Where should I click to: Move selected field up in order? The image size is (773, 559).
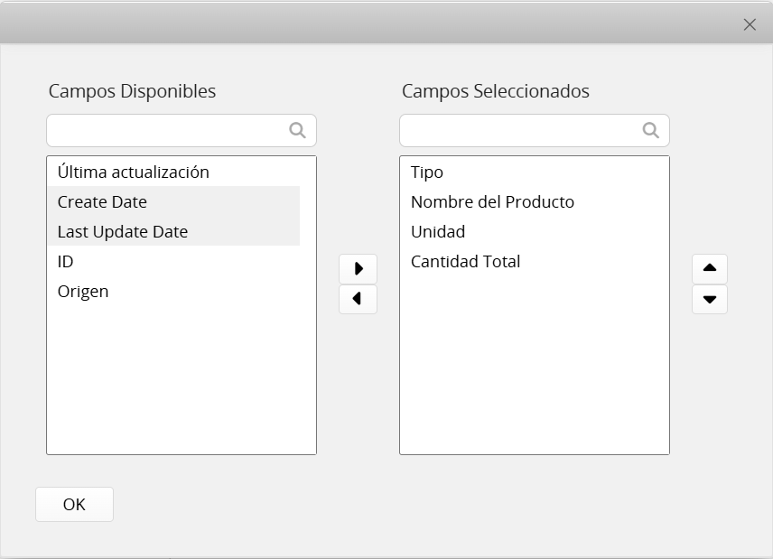click(x=710, y=268)
